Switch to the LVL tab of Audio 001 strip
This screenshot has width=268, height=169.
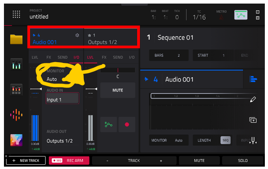[35, 57]
